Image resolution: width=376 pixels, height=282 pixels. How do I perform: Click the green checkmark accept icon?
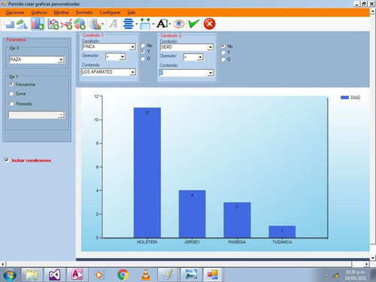tap(194, 24)
